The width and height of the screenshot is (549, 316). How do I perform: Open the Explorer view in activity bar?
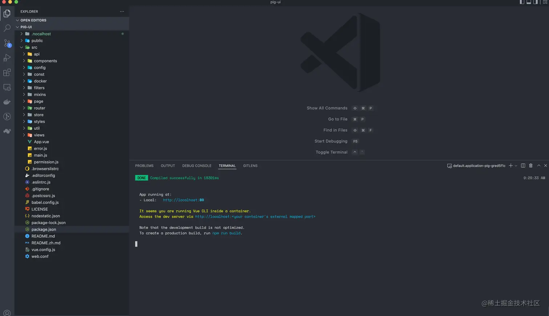(7, 13)
